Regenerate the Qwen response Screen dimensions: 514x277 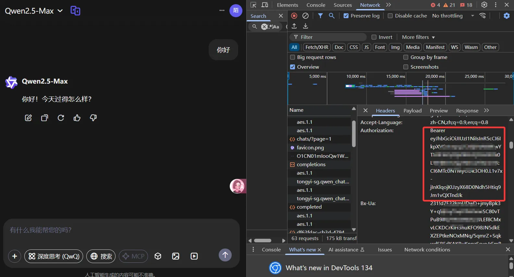[61, 118]
